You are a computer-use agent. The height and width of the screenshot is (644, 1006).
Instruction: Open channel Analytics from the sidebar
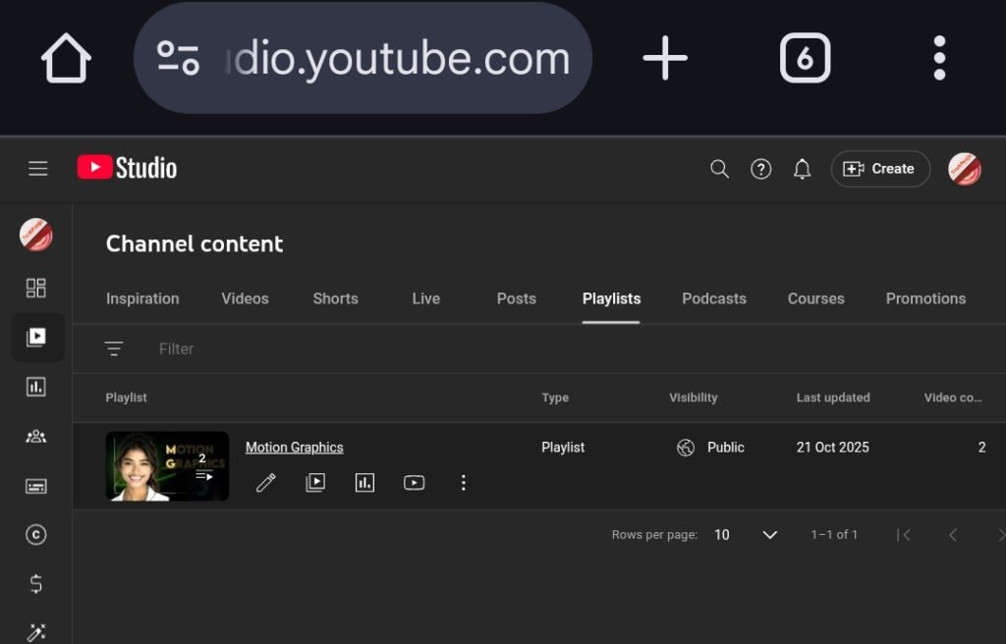[37, 387]
